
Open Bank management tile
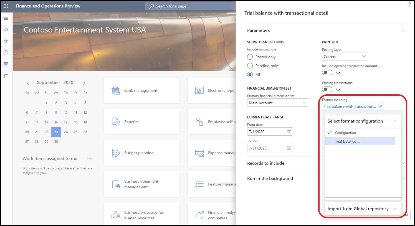(x=142, y=90)
